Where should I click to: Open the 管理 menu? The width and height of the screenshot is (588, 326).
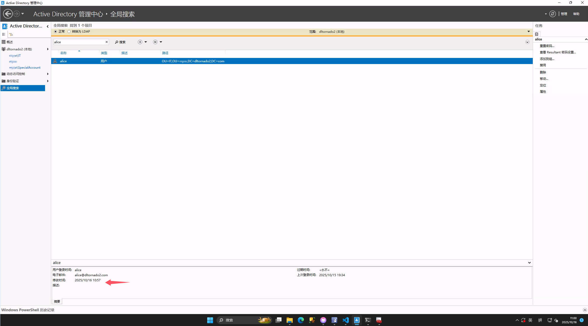tap(564, 14)
